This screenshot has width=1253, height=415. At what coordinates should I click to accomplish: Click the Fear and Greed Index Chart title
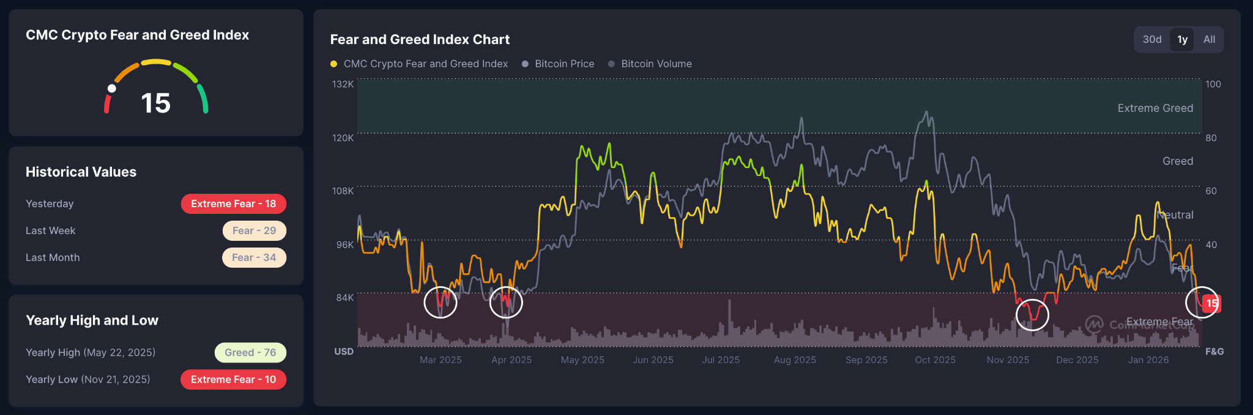[420, 39]
